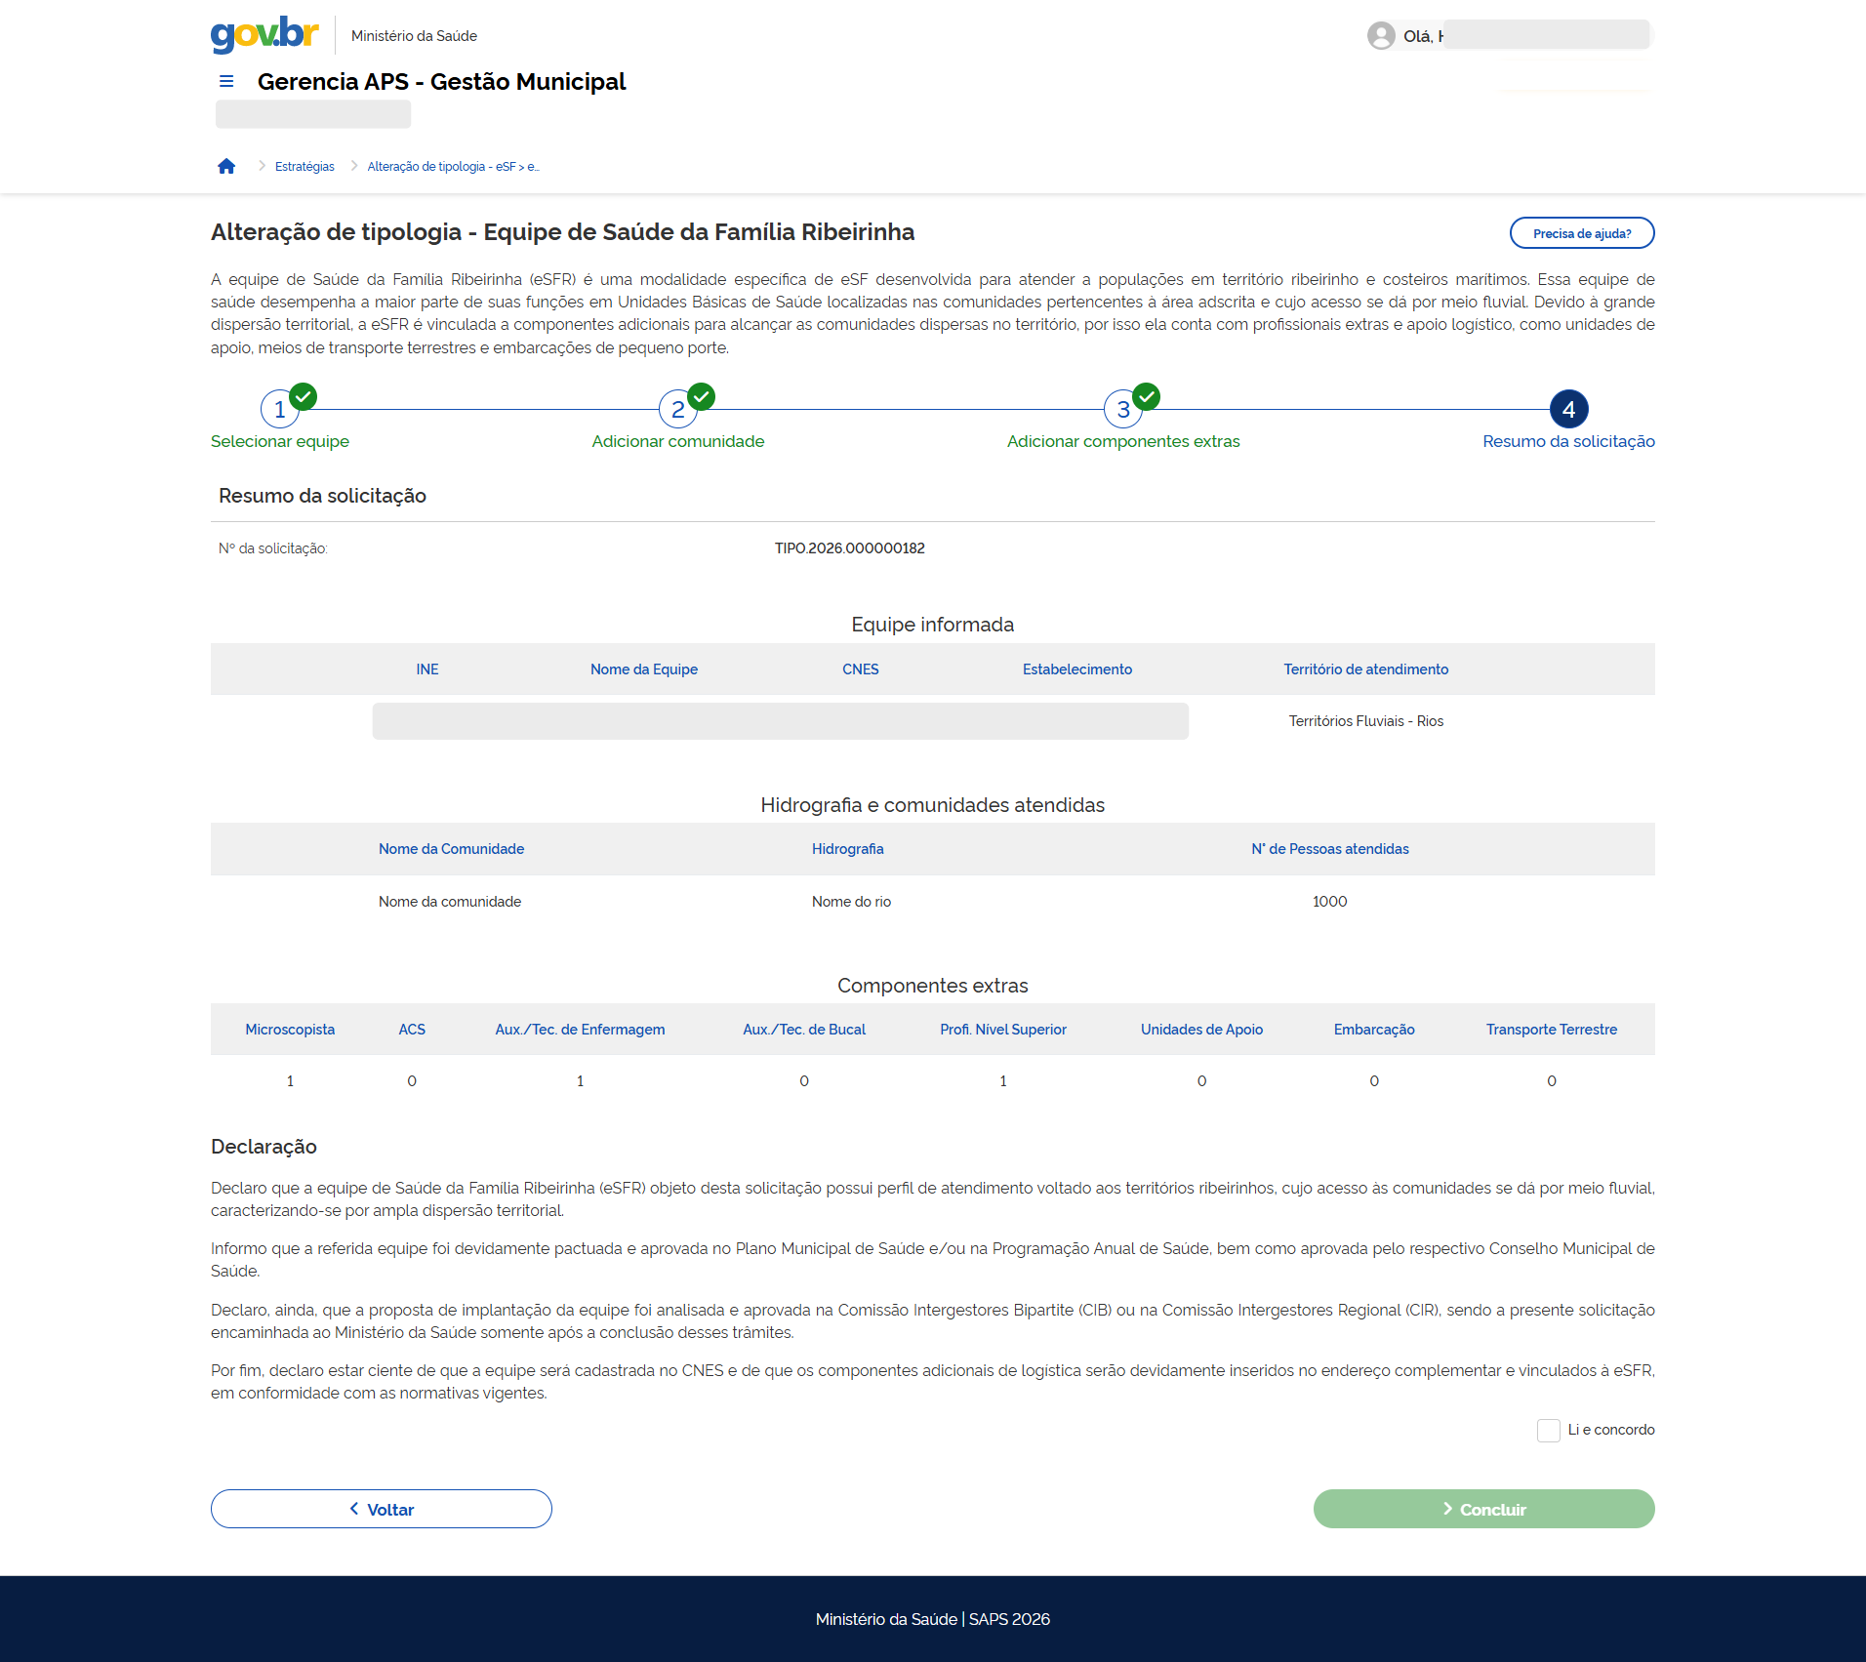The image size is (1866, 1662).
Task: Click the 'Embarcação' column header
Action: (1373, 1030)
